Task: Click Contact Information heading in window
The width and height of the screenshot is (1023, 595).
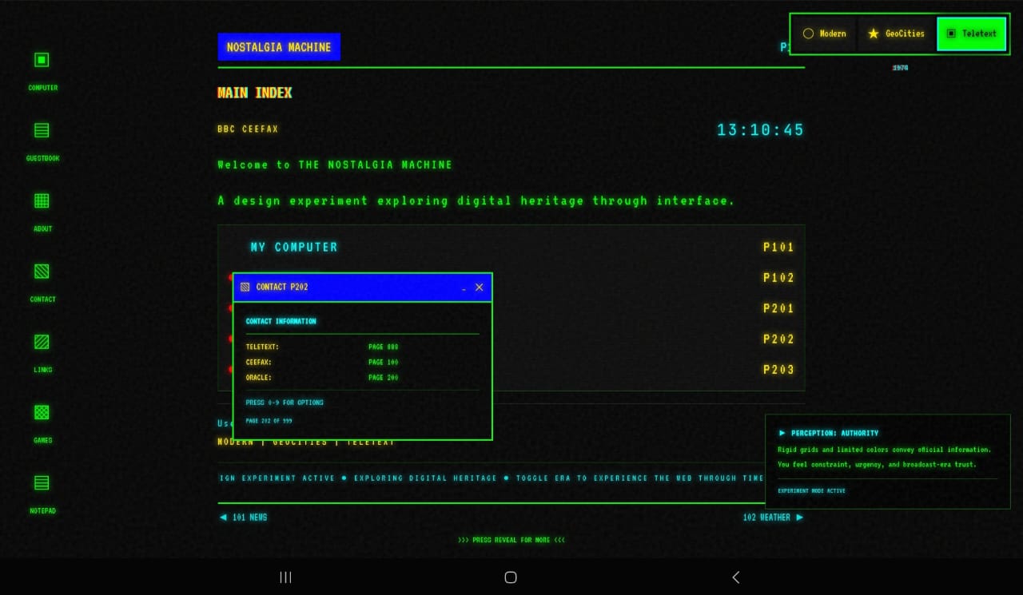Action: point(281,322)
